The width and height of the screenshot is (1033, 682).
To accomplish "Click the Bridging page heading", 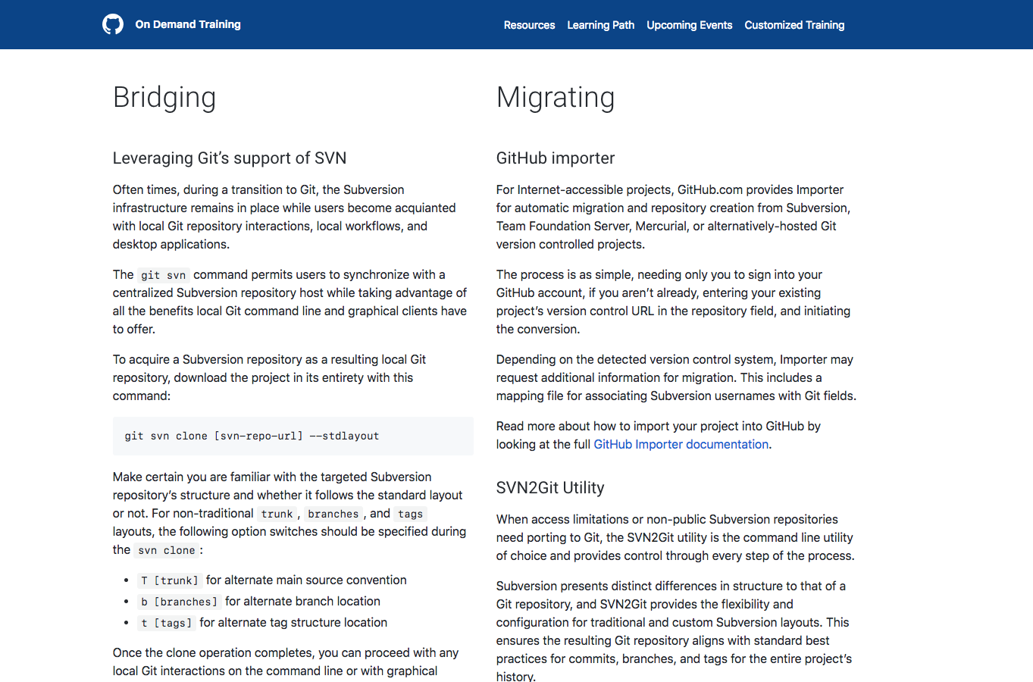I will pos(164,98).
